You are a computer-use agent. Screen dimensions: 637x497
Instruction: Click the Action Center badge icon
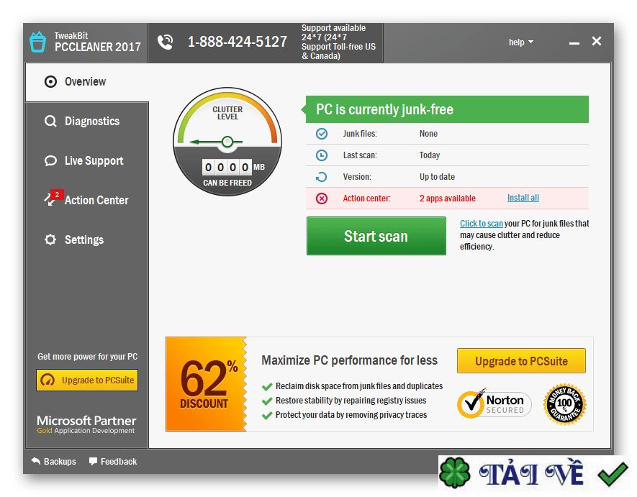point(53,198)
